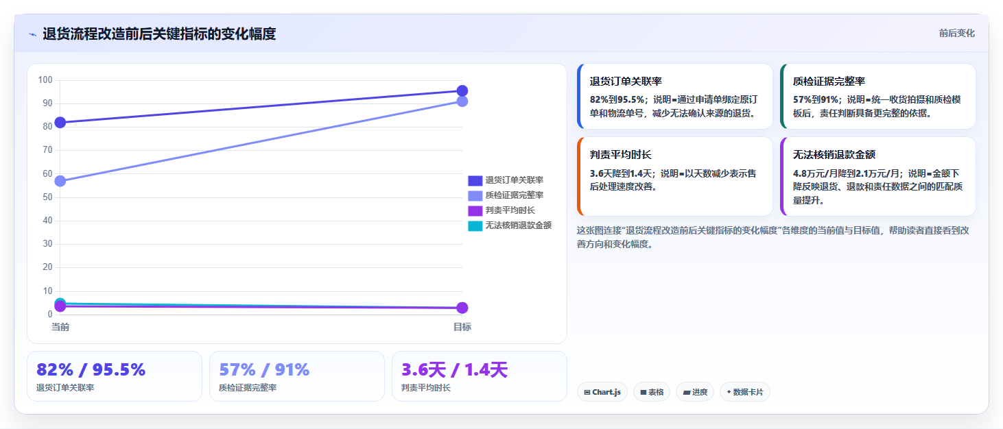Click 质检证据完整率 caption under 57% stat
Screen dimensions: 1003x429
point(248,388)
